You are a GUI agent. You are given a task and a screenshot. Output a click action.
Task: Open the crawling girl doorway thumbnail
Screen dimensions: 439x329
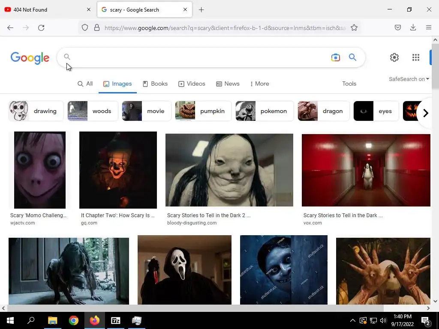[x=69, y=271]
